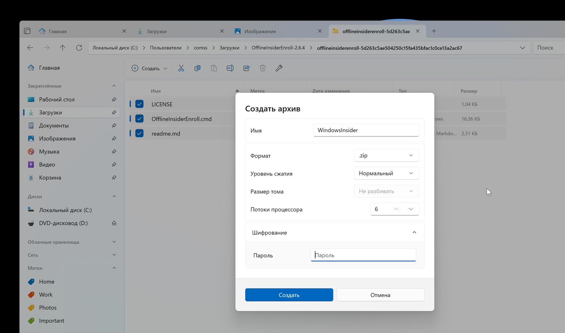Viewport: 565px width, 333px height.
Task: Open Локальный диск (C:) in sidebar
Action: (72, 210)
